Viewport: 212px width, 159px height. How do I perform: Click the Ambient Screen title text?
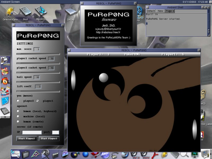(x=10, y=2)
